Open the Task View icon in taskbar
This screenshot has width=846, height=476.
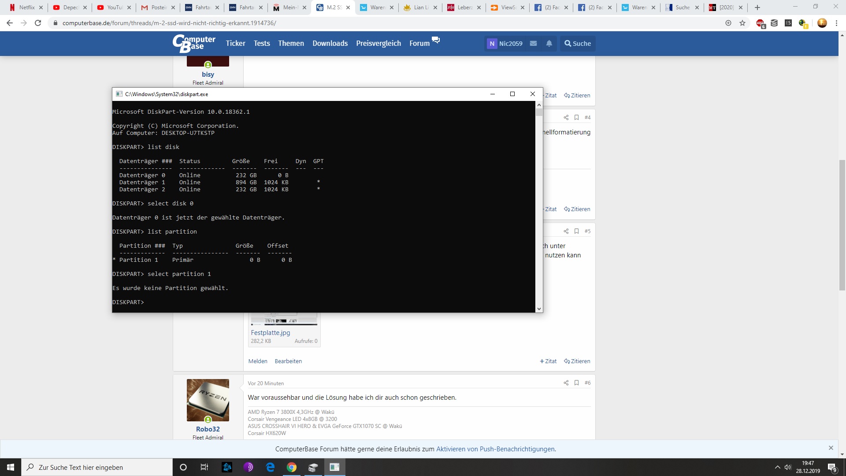[x=204, y=467]
